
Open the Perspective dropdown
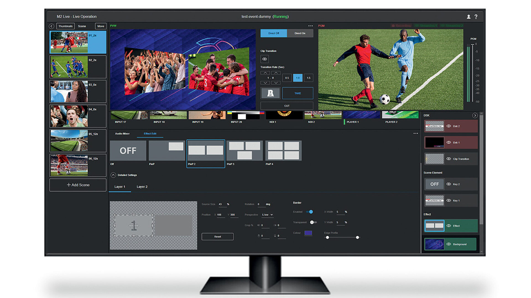click(267, 215)
